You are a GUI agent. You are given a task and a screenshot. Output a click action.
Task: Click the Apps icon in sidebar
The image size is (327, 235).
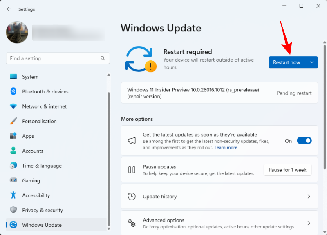[x=13, y=136]
